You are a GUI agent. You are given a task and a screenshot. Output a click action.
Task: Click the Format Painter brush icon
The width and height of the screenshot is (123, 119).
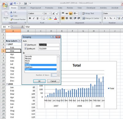[11, 19]
